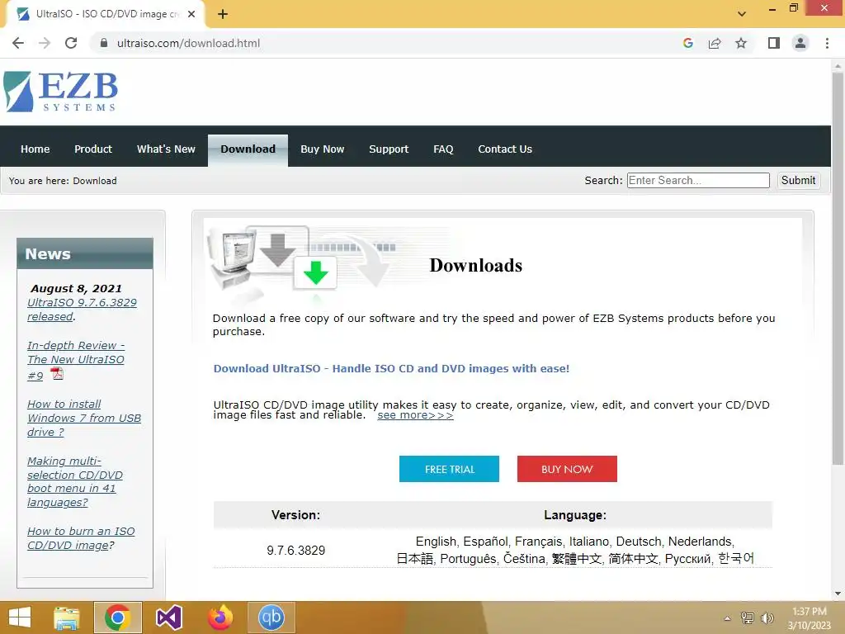Select the Download tab

[248, 150]
